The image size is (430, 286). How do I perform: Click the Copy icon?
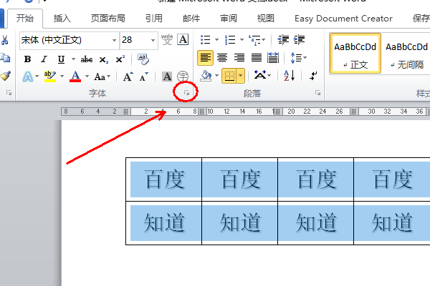(x=5, y=58)
